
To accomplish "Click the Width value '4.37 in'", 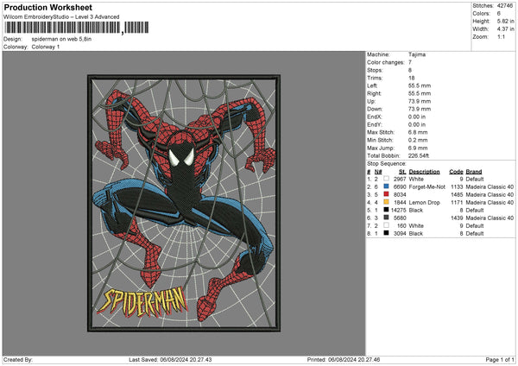I will [505, 29].
